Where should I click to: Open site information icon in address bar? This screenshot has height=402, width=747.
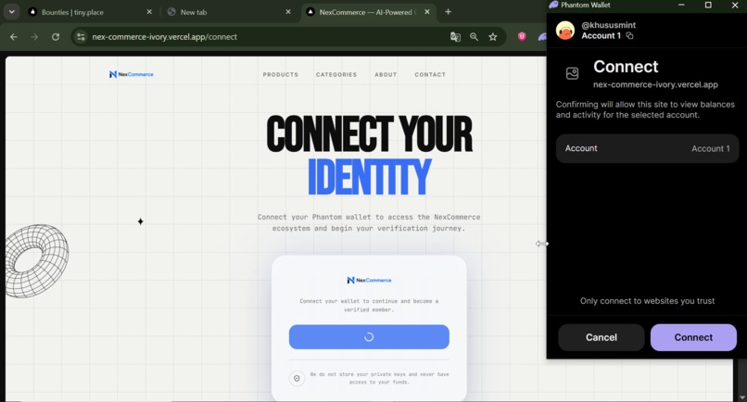[81, 37]
